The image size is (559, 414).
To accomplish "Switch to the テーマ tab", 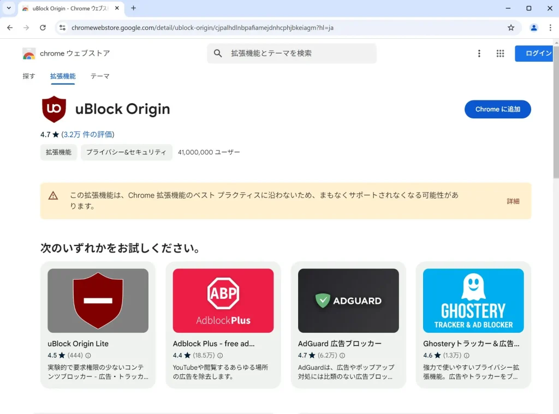I will click(100, 76).
